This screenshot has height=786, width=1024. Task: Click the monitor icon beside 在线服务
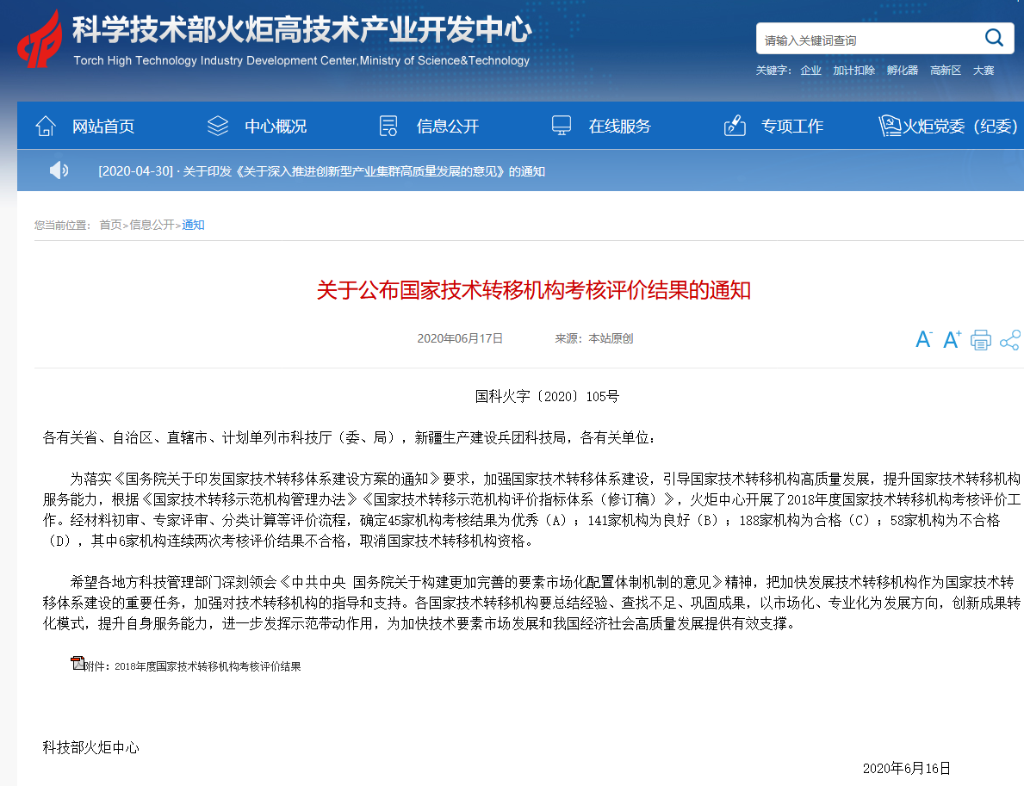(561, 126)
